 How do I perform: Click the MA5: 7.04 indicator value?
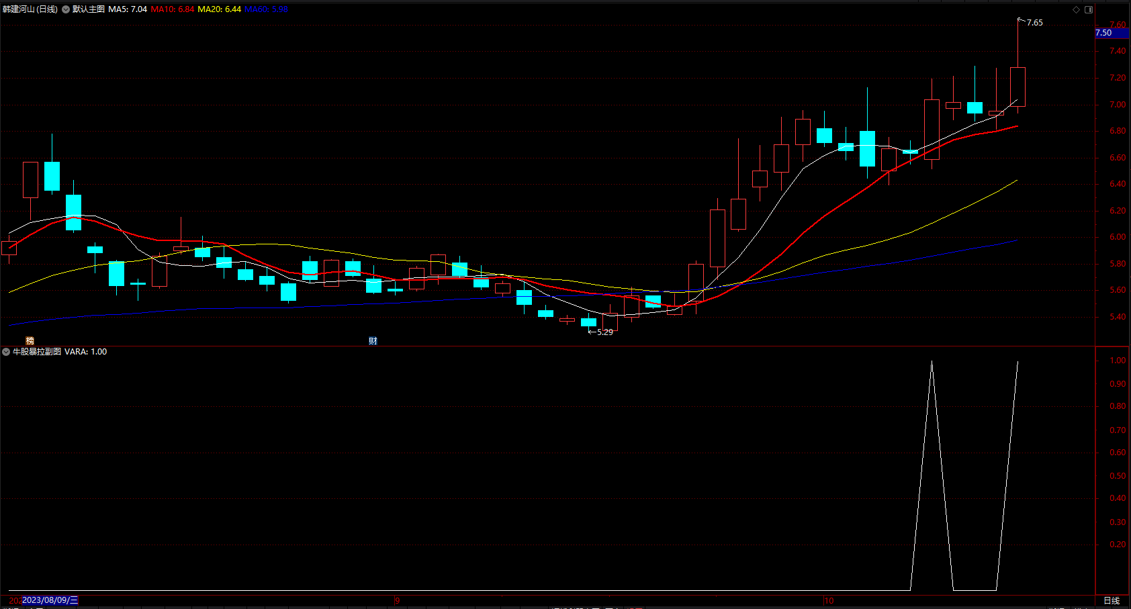[x=128, y=9]
